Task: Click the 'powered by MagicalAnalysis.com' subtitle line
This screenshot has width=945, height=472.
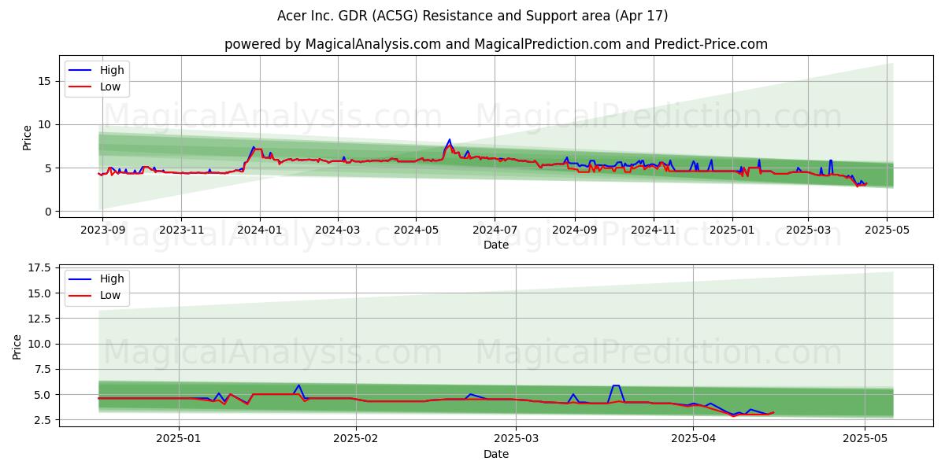Action: [x=496, y=44]
